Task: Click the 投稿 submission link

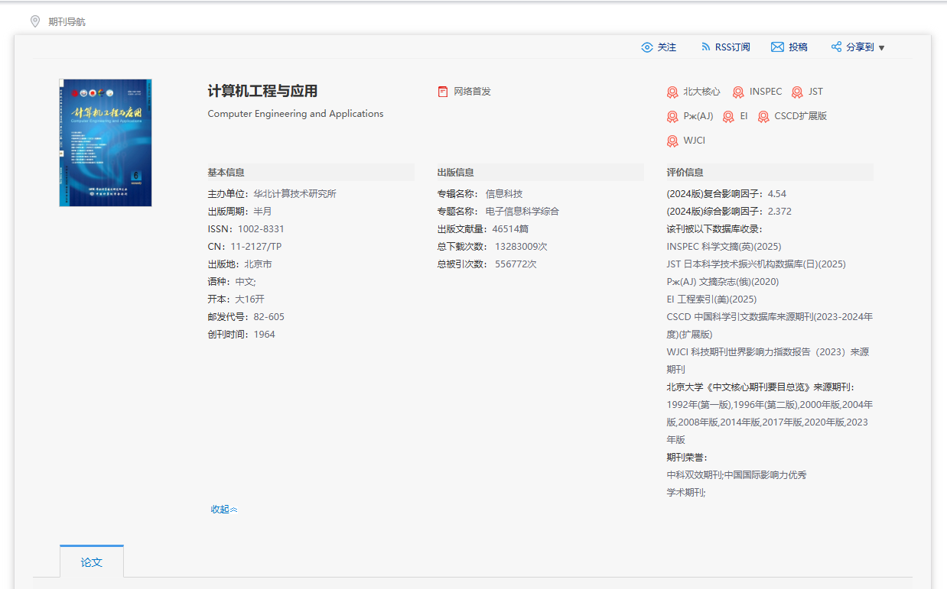Action: 798,47
